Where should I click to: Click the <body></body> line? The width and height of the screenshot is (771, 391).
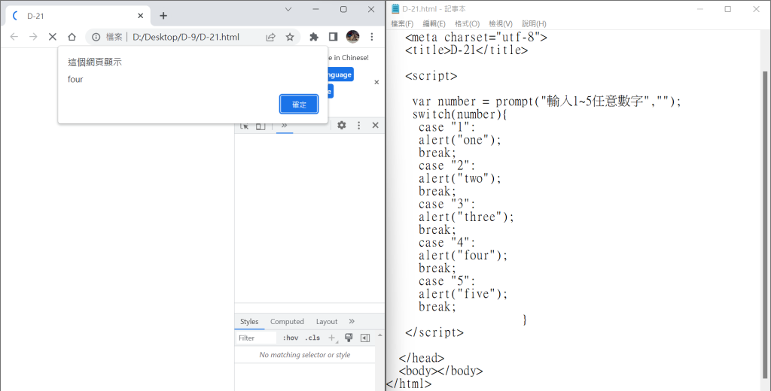click(x=440, y=371)
